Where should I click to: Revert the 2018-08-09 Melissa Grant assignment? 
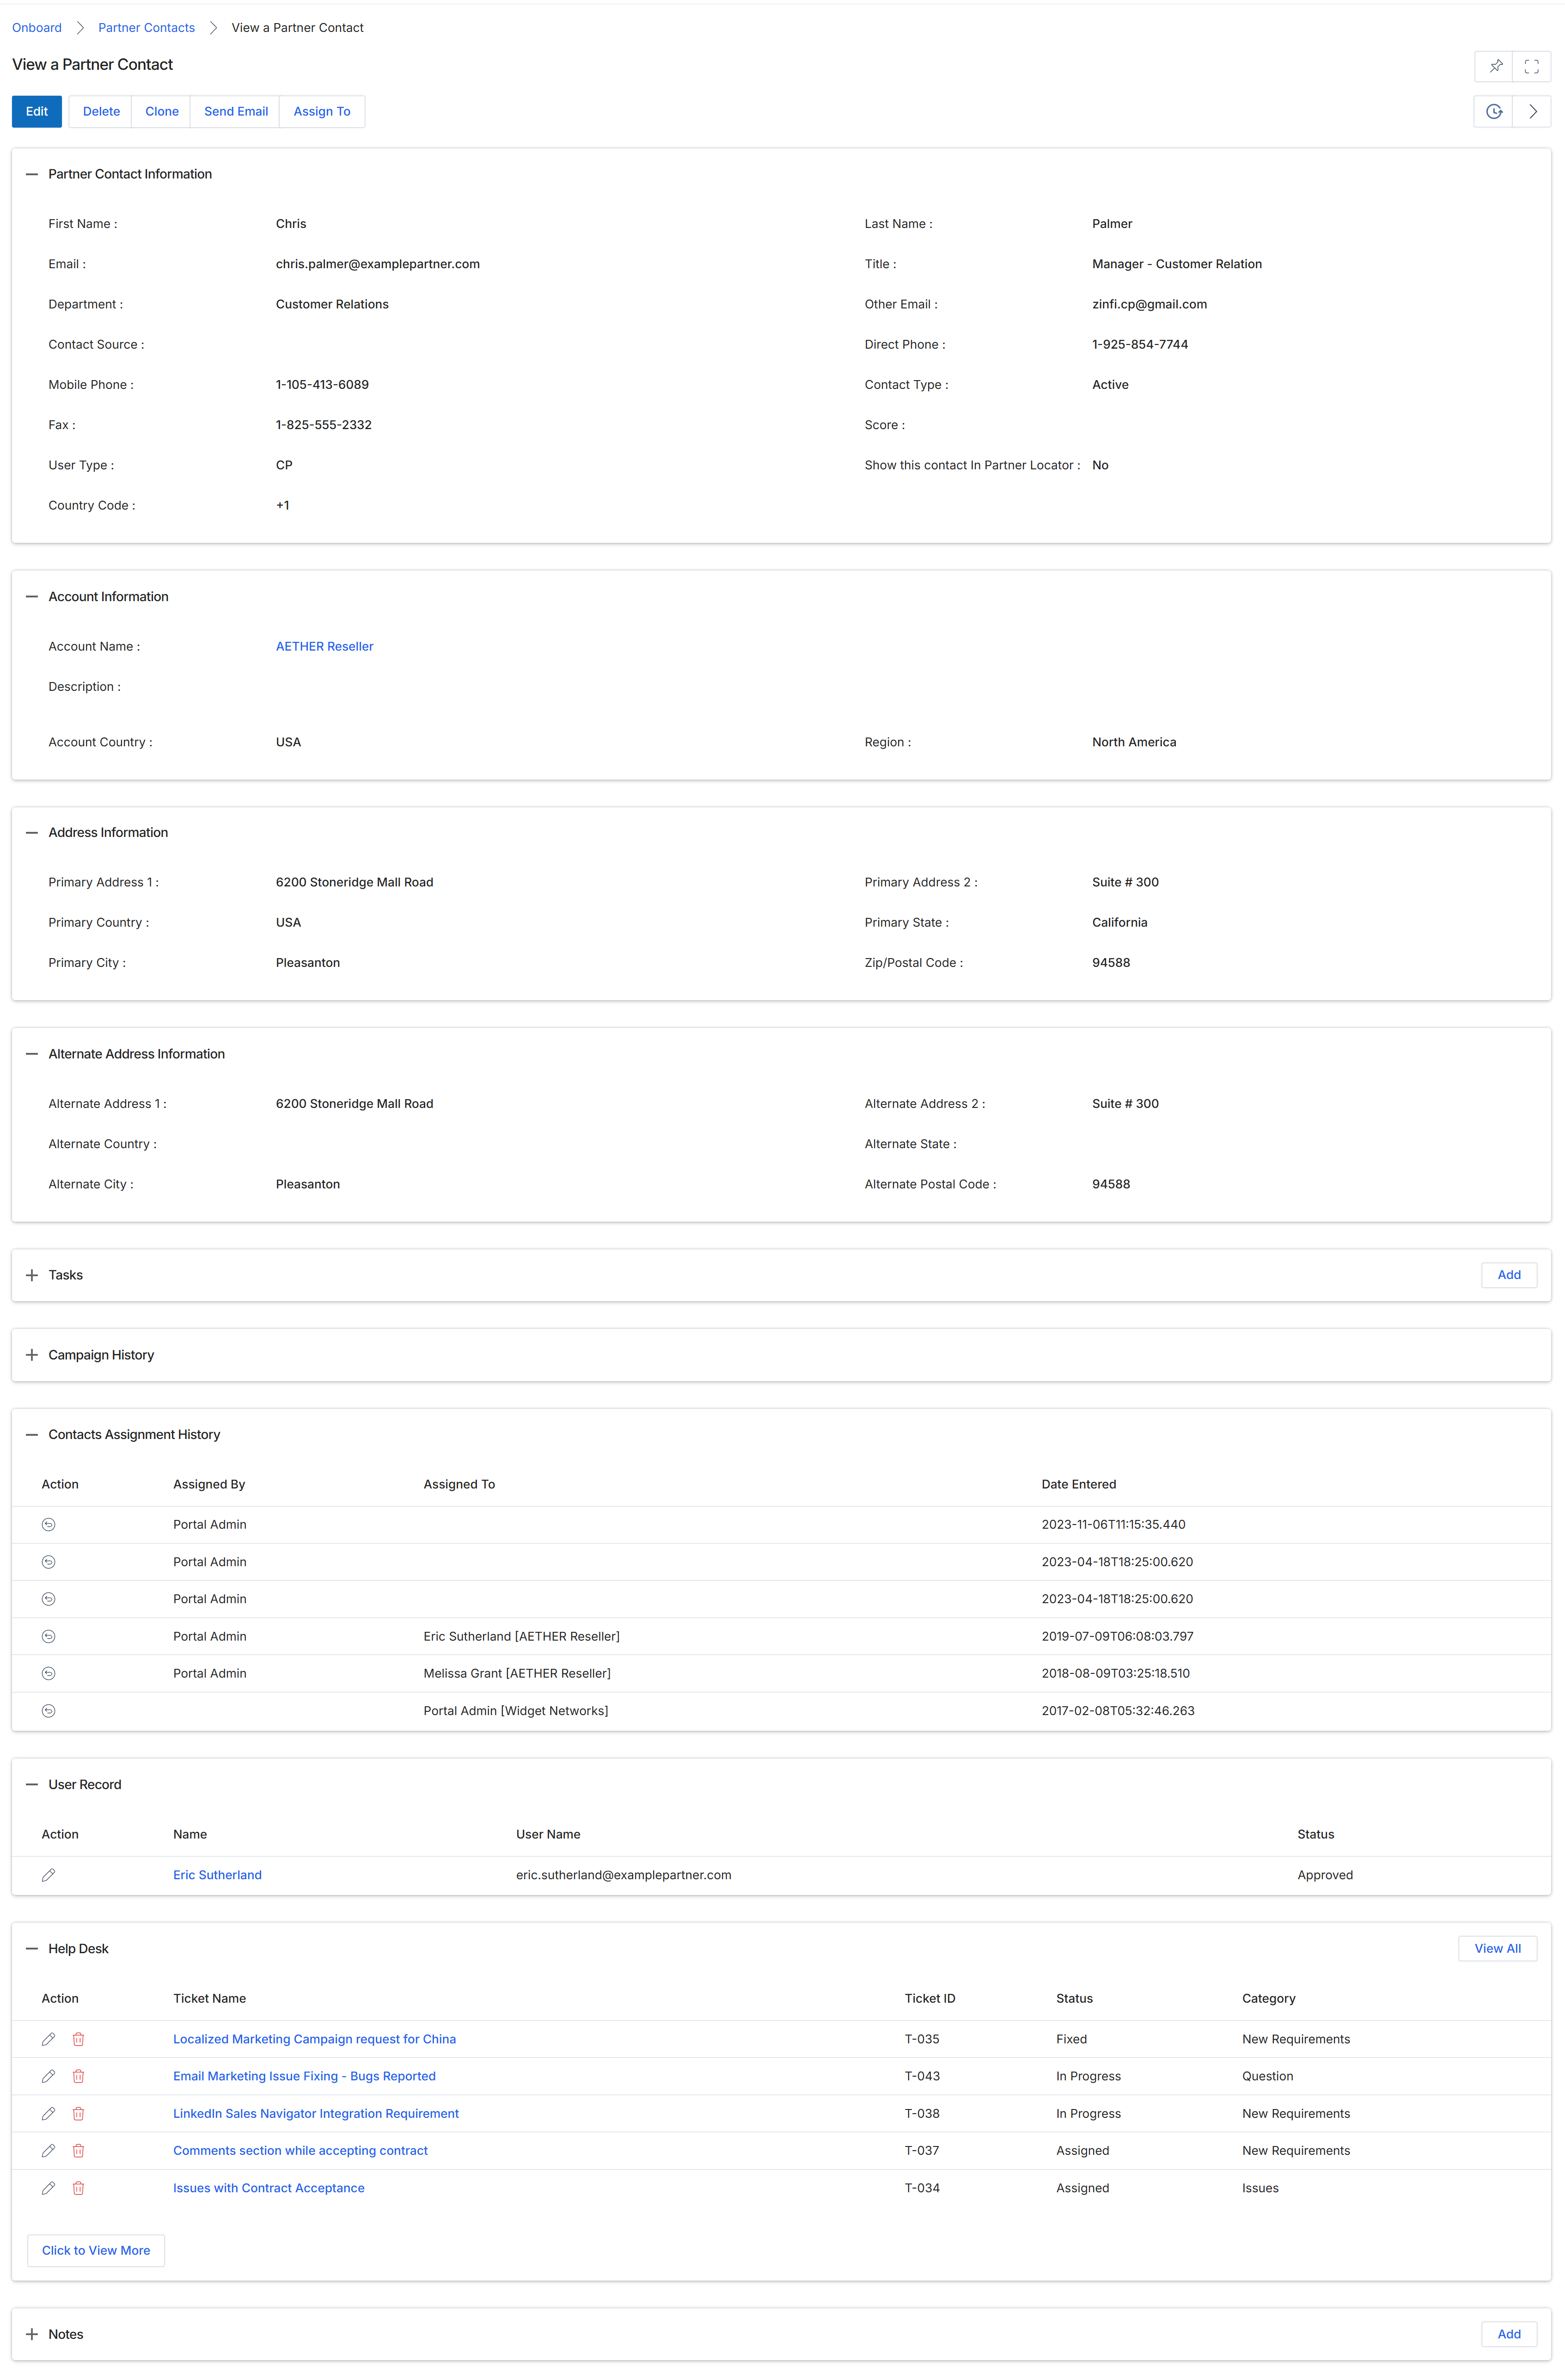pyautogui.click(x=48, y=1673)
